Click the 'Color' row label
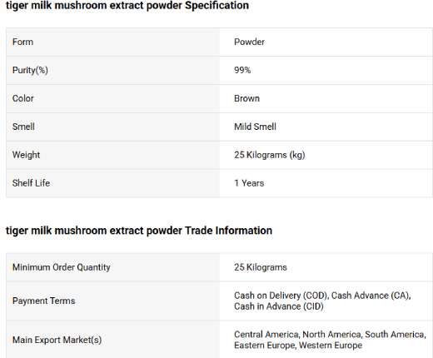This screenshot has width=433, height=358. point(23,98)
